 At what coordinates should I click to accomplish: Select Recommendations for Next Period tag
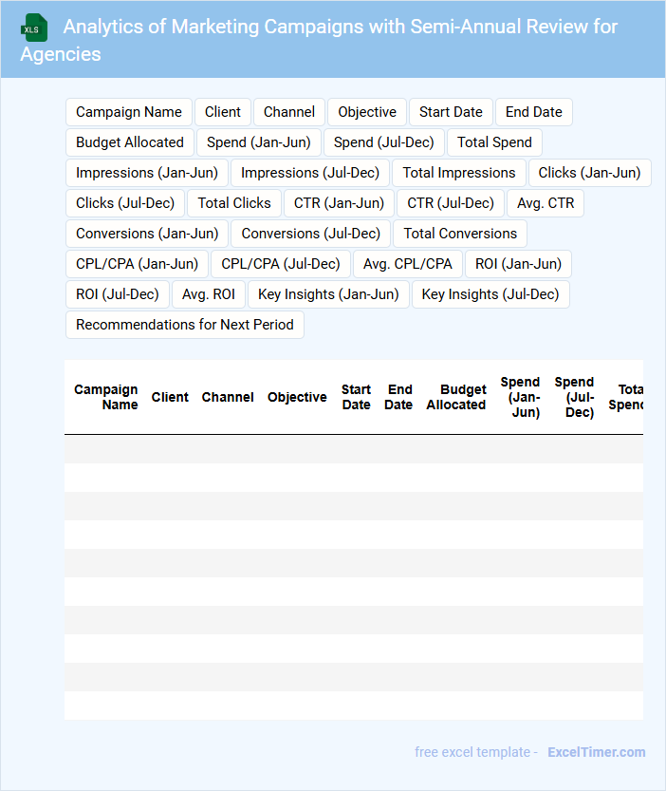coord(184,324)
